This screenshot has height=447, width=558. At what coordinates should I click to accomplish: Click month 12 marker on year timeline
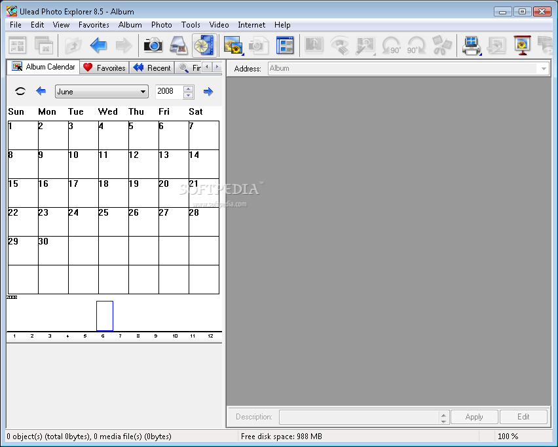coord(210,336)
